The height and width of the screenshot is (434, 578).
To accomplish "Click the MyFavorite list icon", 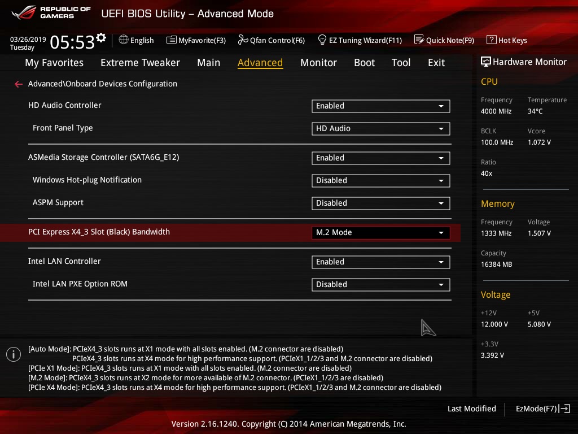I will click(x=172, y=40).
